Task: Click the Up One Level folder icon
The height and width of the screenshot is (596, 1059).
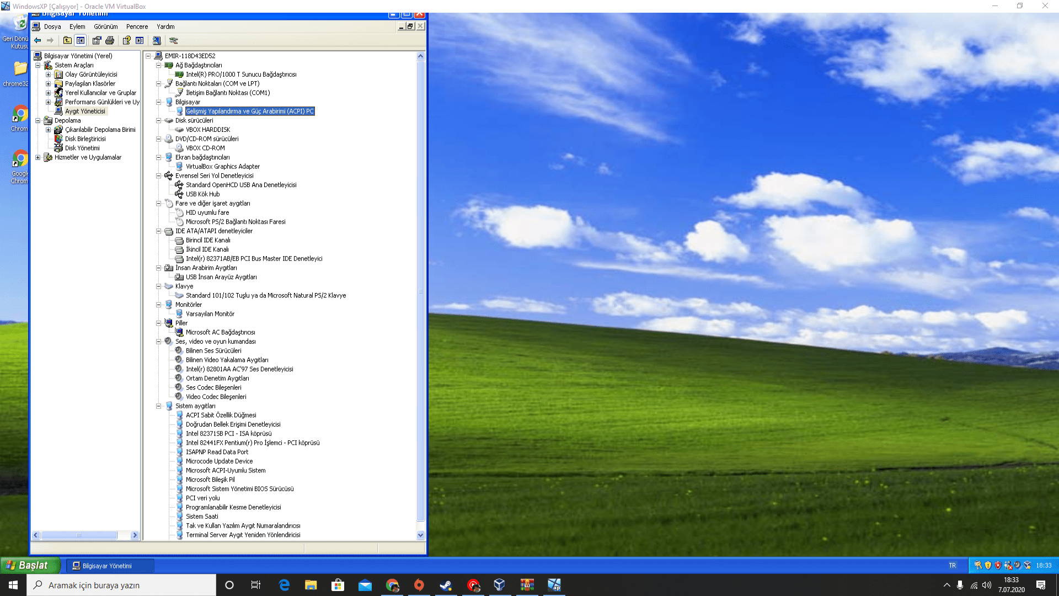Action: 67,40
